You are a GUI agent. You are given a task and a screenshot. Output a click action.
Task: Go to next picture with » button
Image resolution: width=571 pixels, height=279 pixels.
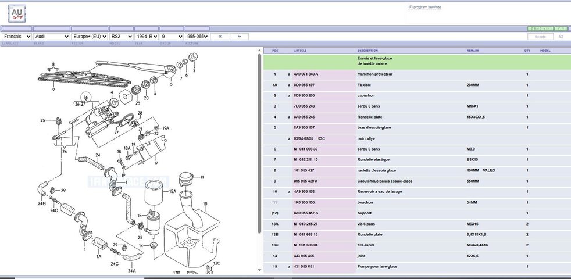coord(239,37)
